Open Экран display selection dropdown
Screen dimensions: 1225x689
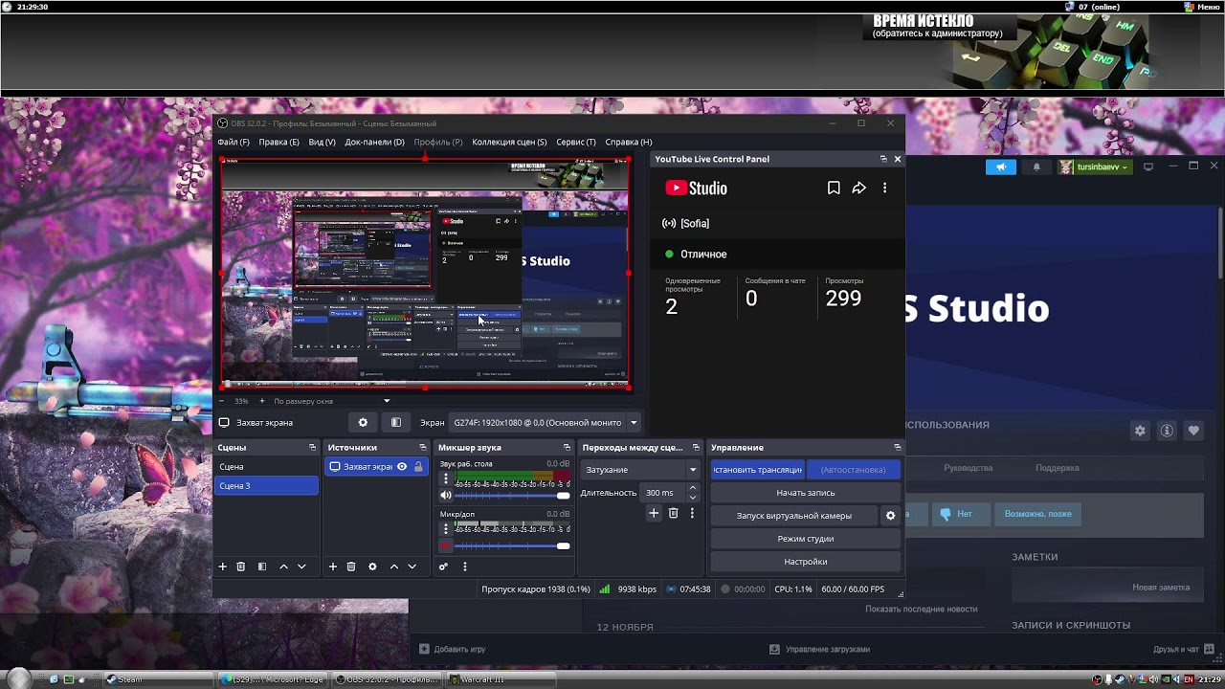pyautogui.click(x=546, y=422)
